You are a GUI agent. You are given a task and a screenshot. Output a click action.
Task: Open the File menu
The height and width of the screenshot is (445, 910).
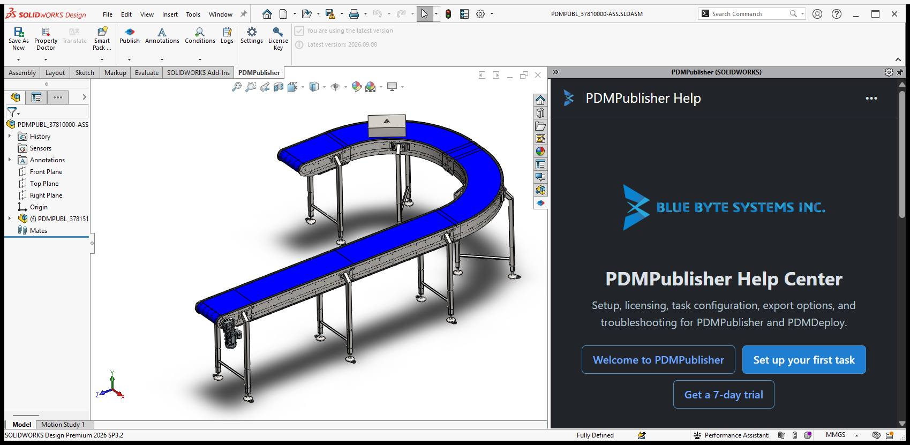pos(108,14)
